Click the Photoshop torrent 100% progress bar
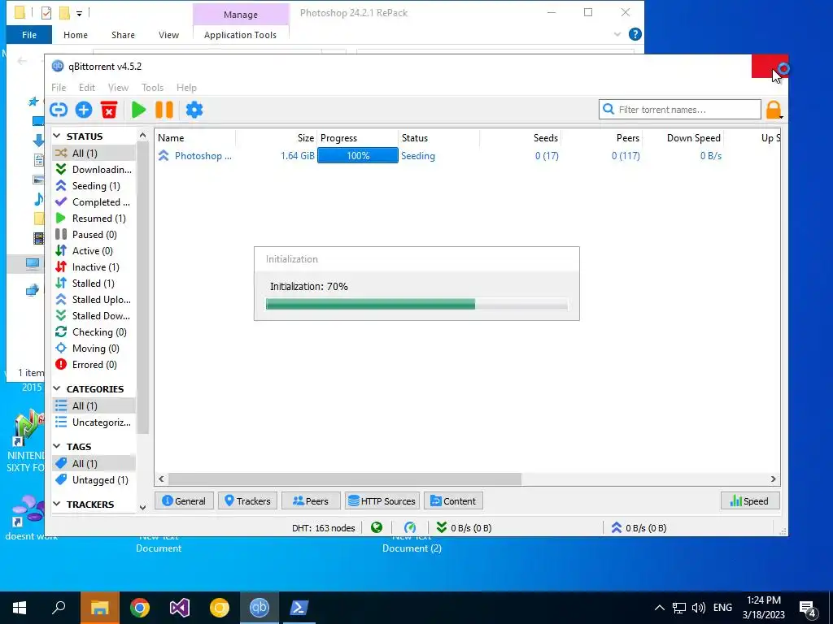833x624 pixels. (358, 155)
